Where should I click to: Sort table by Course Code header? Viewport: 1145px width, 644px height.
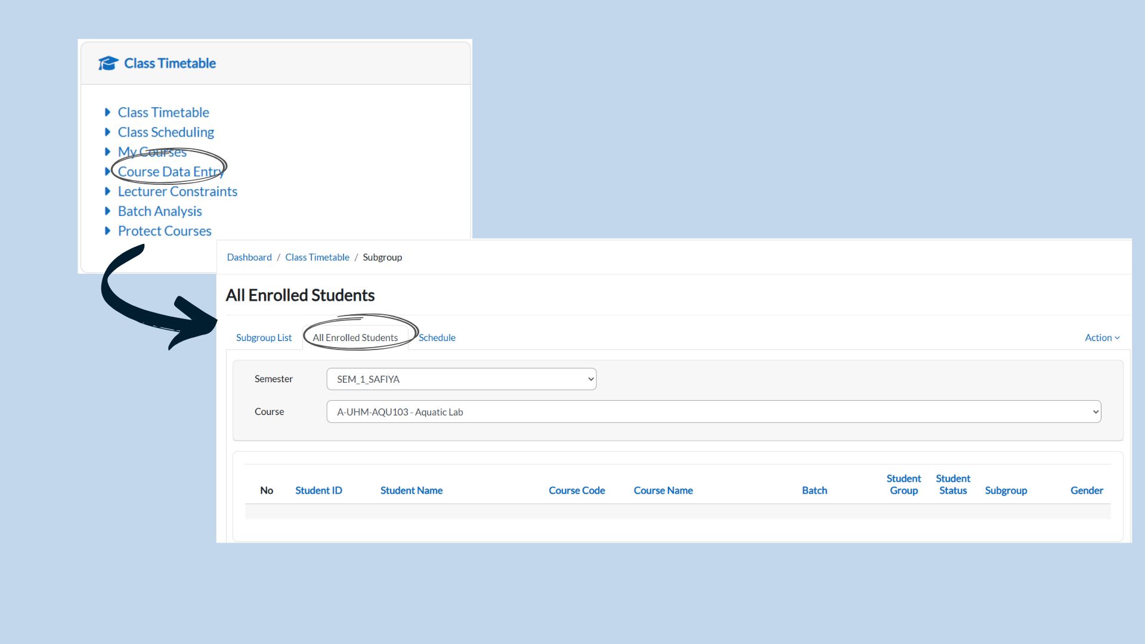(576, 490)
